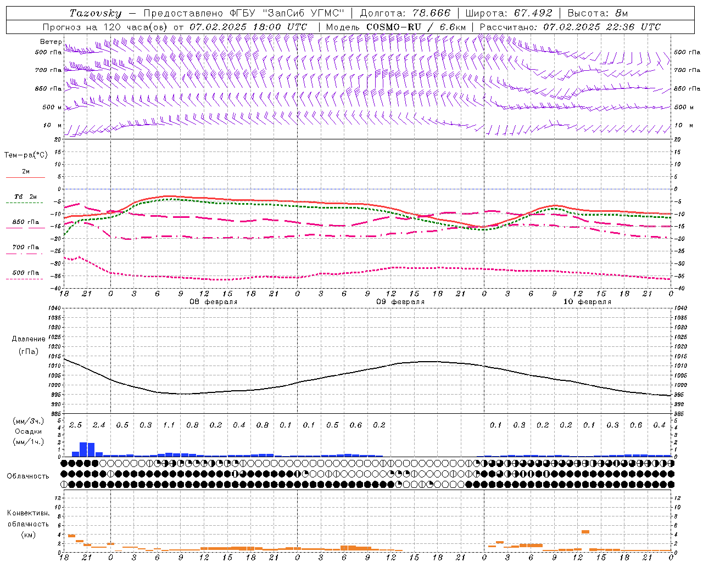This screenshot has height=562, width=703.
Task: Click the Конвективн. облачность label
Action: (28, 519)
